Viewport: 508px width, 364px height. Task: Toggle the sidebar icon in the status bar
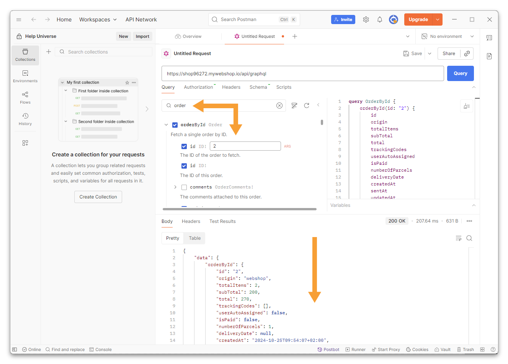[15, 349]
